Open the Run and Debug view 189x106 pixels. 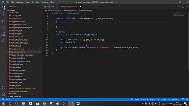coord(3,27)
